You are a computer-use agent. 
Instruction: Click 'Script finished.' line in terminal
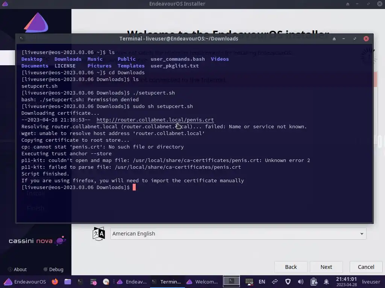pos(45,174)
